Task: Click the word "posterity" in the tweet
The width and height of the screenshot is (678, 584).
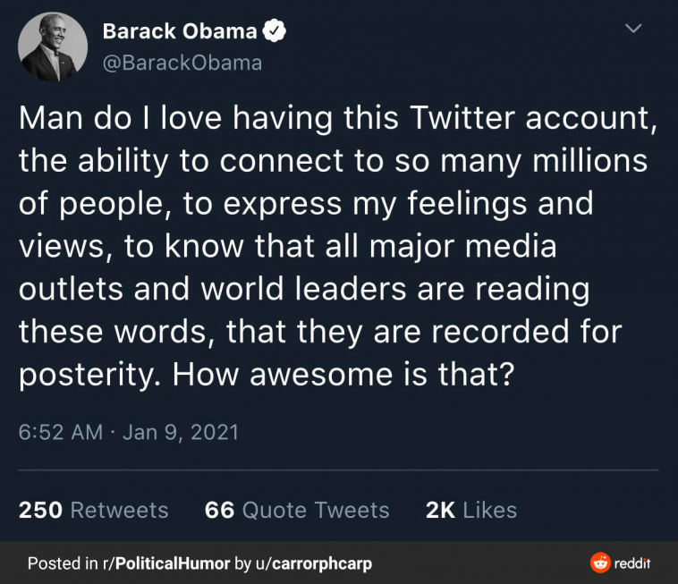Action: click(x=84, y=374)
